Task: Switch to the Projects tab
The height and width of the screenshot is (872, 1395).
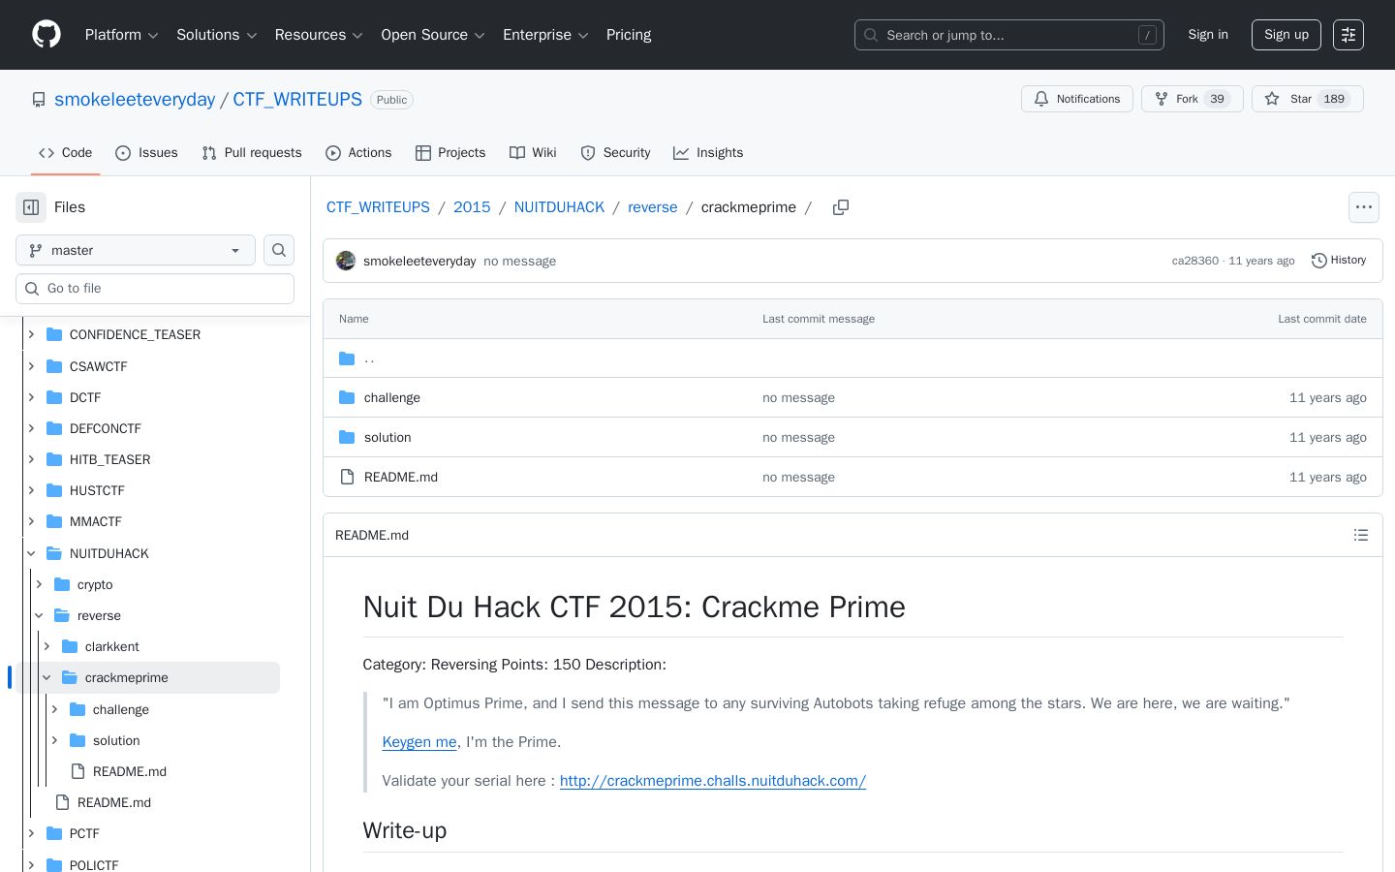Action: pyautogui.click(x=450, y=153)
